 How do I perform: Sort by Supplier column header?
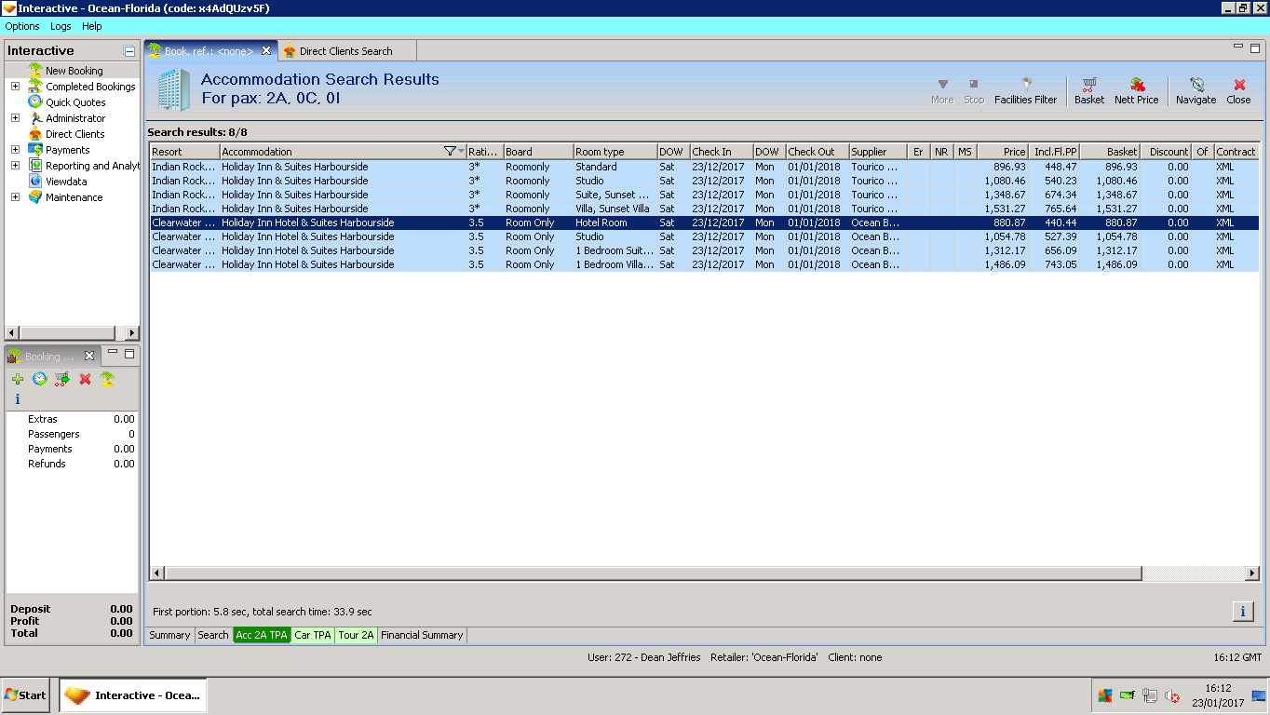point(878,152)
